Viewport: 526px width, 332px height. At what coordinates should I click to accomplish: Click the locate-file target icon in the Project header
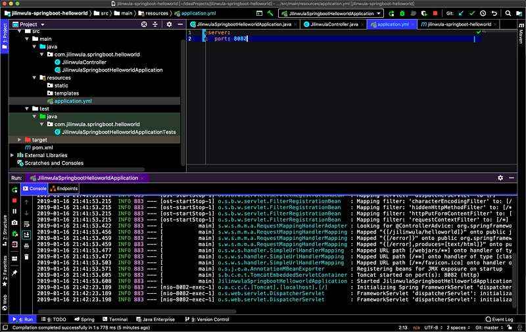pyautogui.click(x=144, y=24)
